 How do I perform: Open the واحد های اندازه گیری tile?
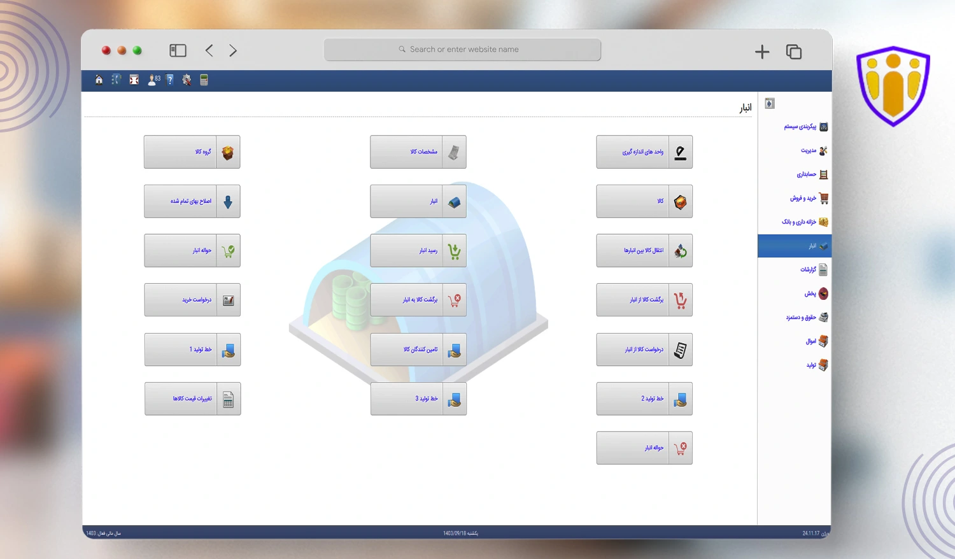click(x=644, y=152)
